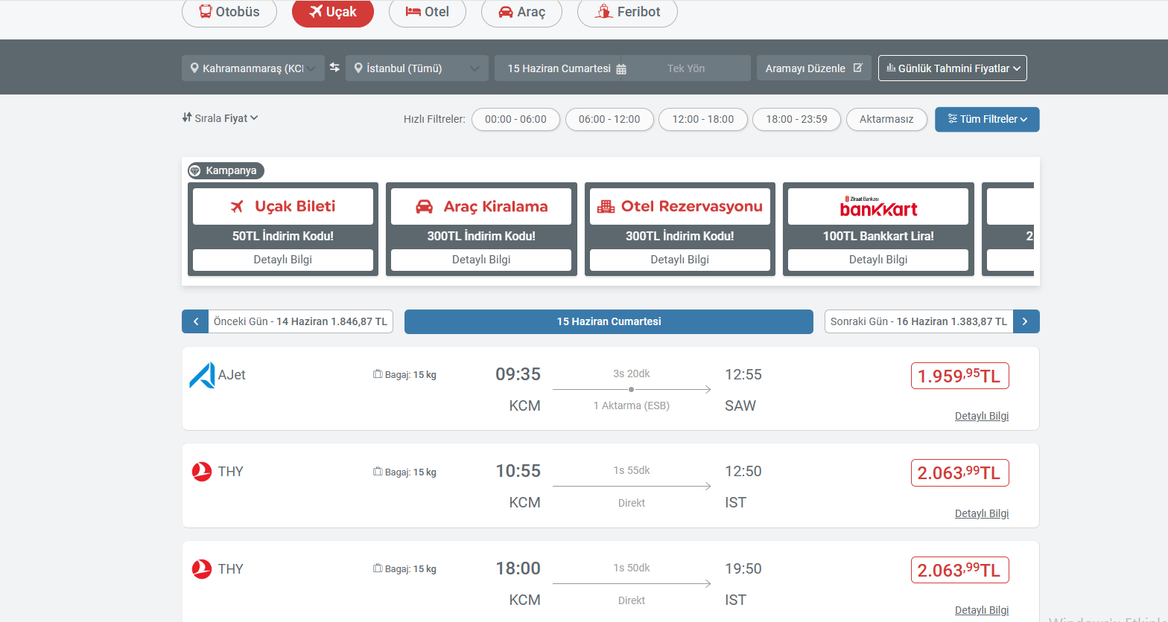Toggle the 12:00 - 18:00 quick filter
Screen dimensions: 1168x622
pyautogui.click(x=703, y=119)
